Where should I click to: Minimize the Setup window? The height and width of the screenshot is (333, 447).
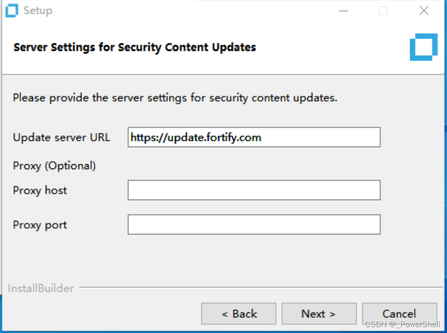coord(344,11)
